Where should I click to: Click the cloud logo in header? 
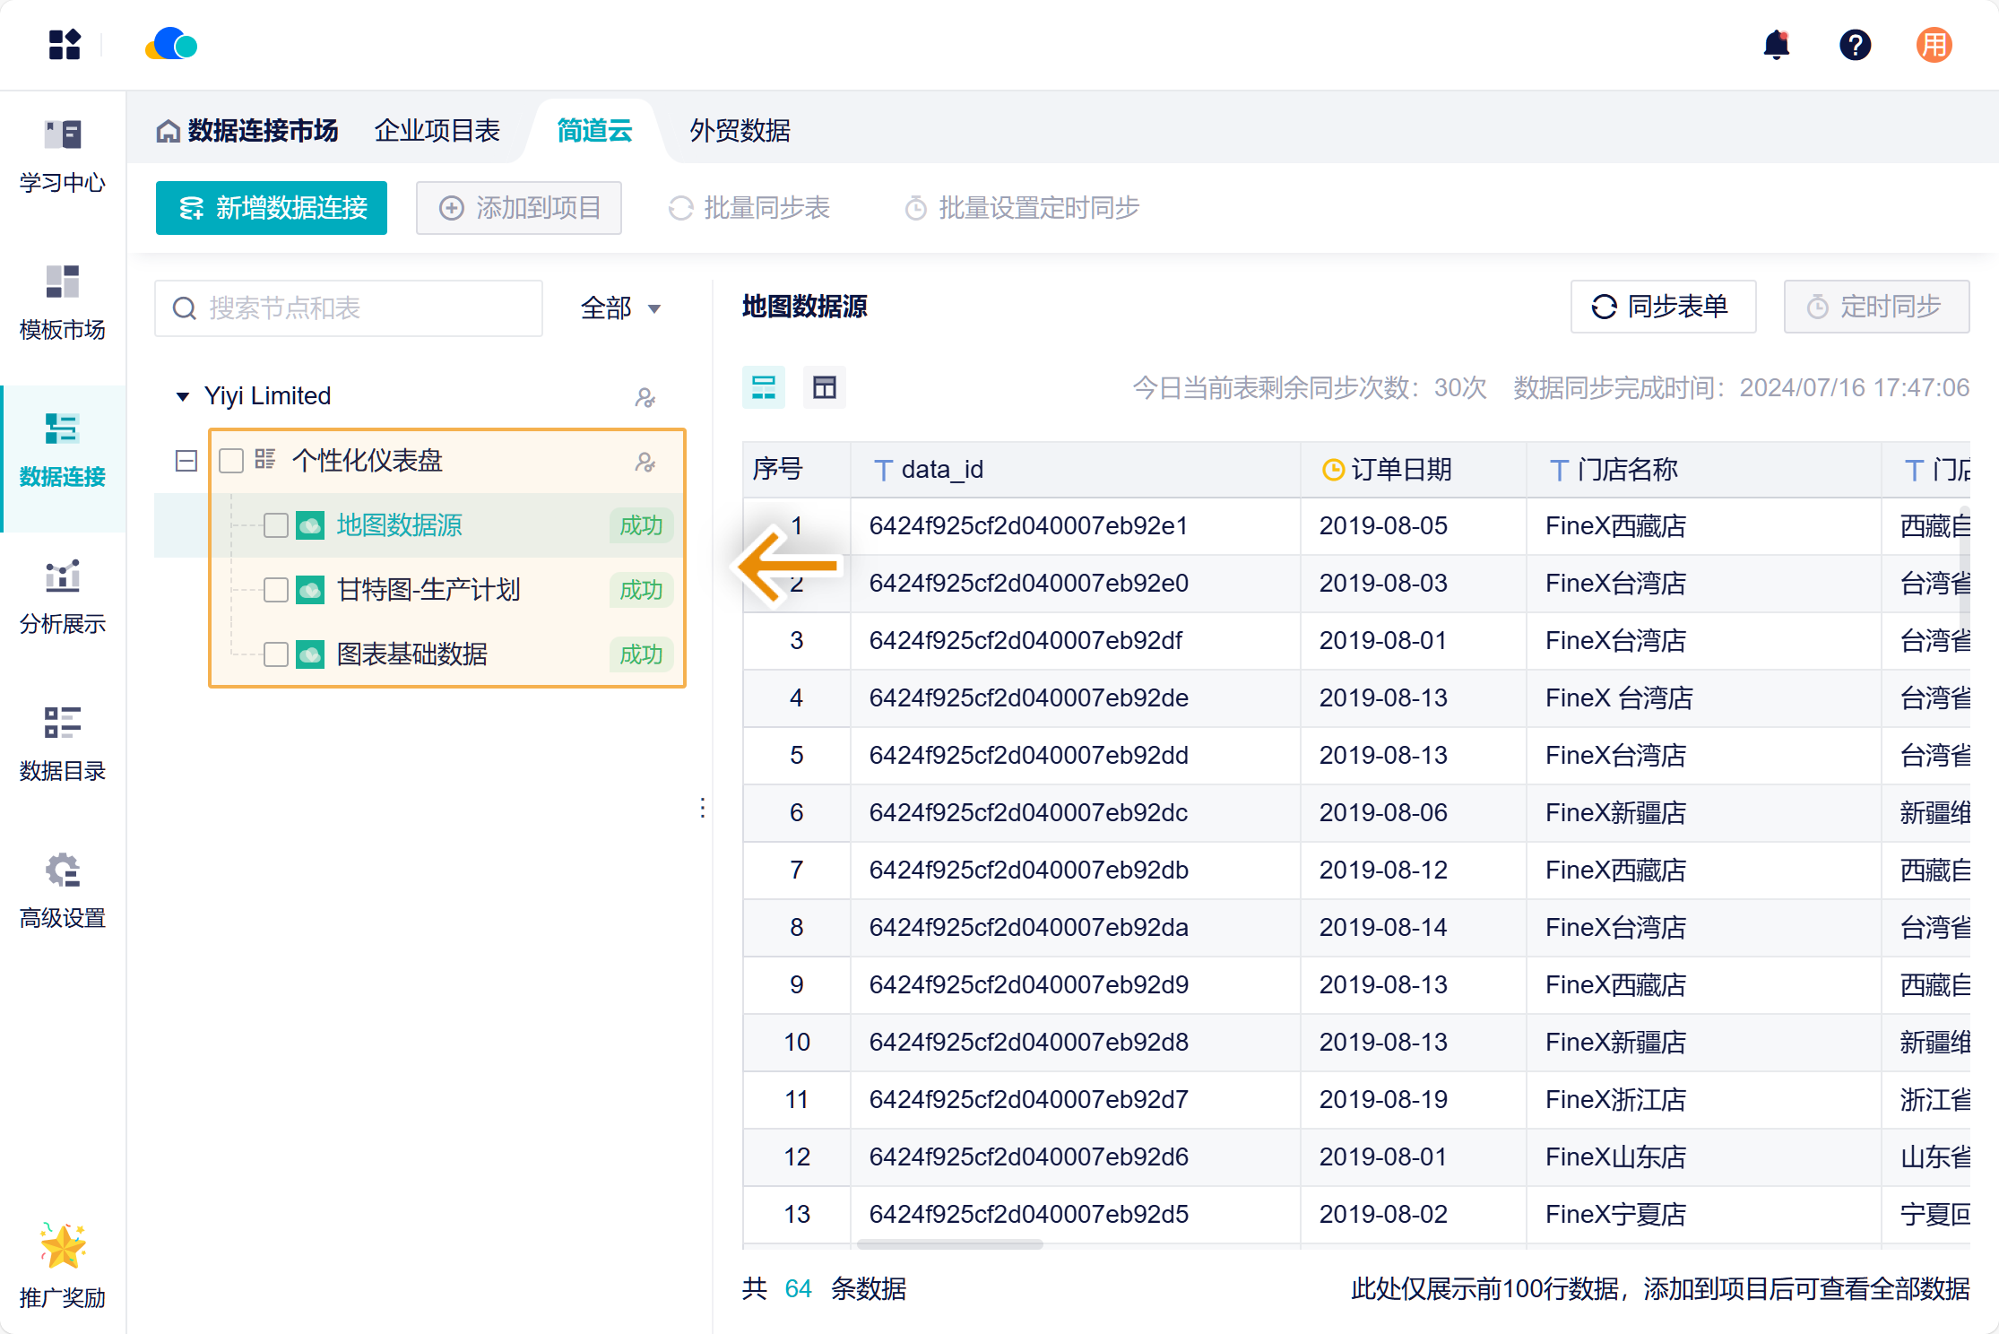click(171, 45)
